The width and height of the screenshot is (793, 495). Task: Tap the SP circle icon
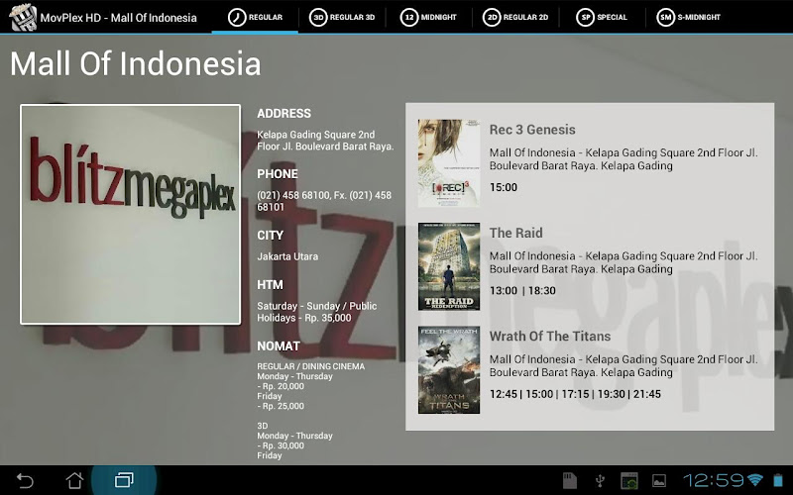pos(585,17)
